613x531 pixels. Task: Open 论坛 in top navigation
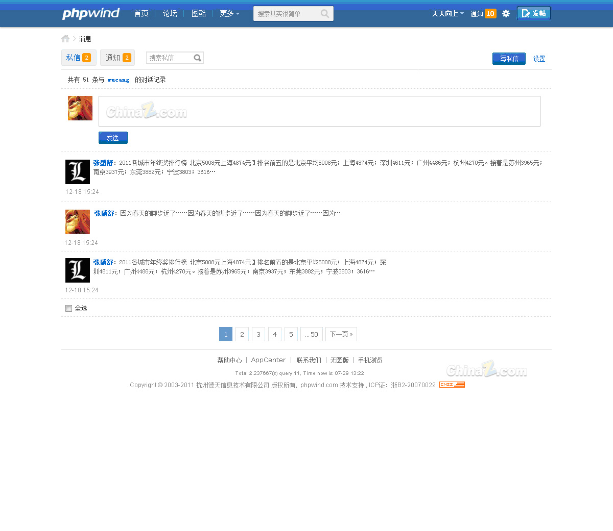pyautogui.click(x=170, y=14)
